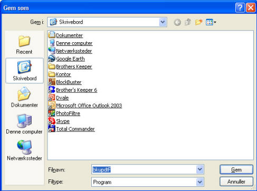The height and width of the screenshot is (191, 257).
Task: Select the Brother's Keeper 6 shortcut icon
Action: [x=52, y=90]
